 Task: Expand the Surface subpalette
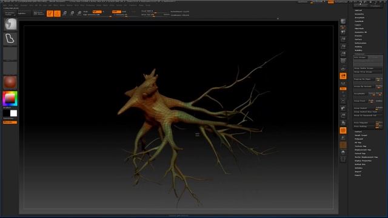click(358, 39)
